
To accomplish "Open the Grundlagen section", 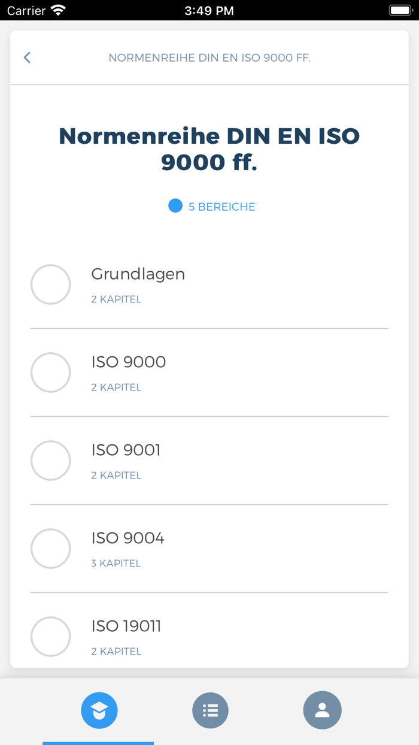I will (138, 274).
